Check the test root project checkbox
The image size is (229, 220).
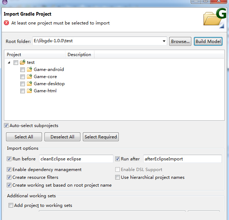[16, 63]
